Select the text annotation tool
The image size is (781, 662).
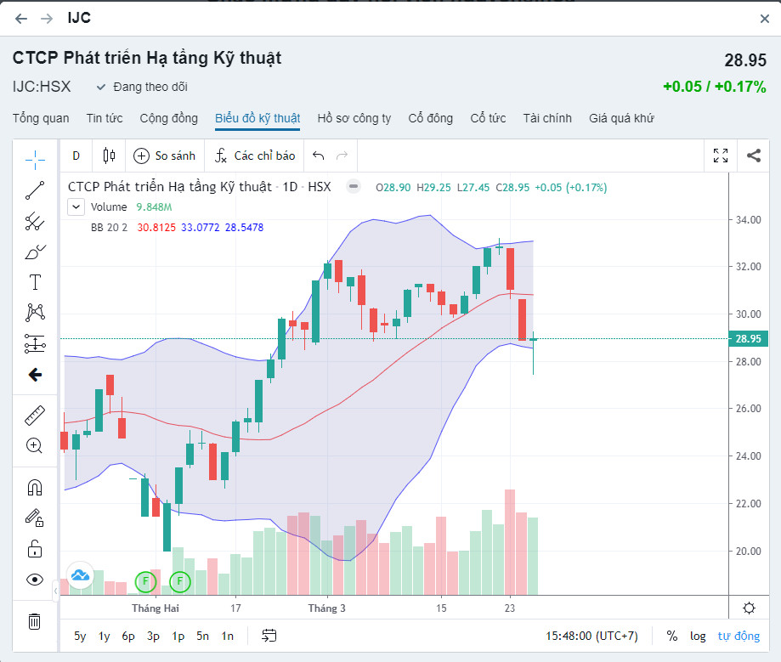(35, 282)
